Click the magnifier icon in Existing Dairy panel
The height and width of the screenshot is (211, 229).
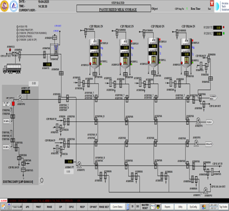42,181
